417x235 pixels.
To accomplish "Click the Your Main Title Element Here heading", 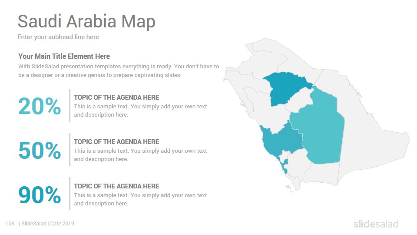I will click(64, 56).
